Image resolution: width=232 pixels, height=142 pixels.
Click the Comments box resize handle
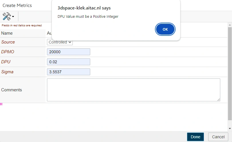coord(219,99)
